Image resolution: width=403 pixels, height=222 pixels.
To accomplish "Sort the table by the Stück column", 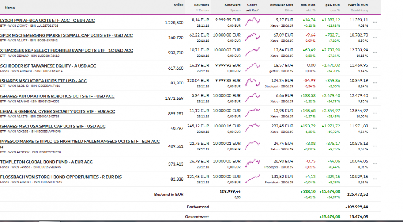I will [179, 5].
